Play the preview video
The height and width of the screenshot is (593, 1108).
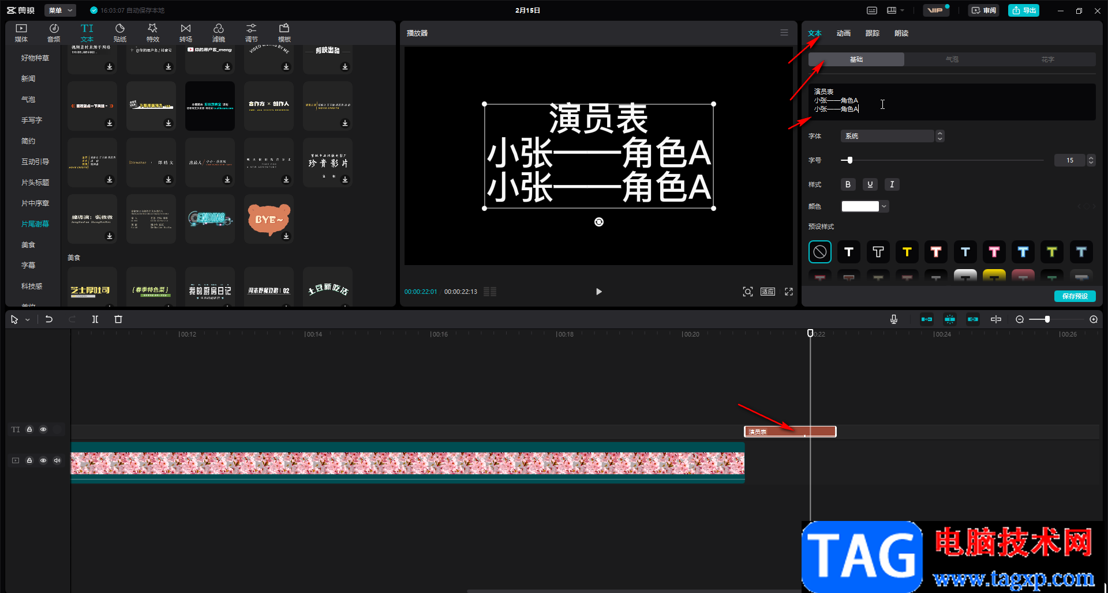coord(599,292)
